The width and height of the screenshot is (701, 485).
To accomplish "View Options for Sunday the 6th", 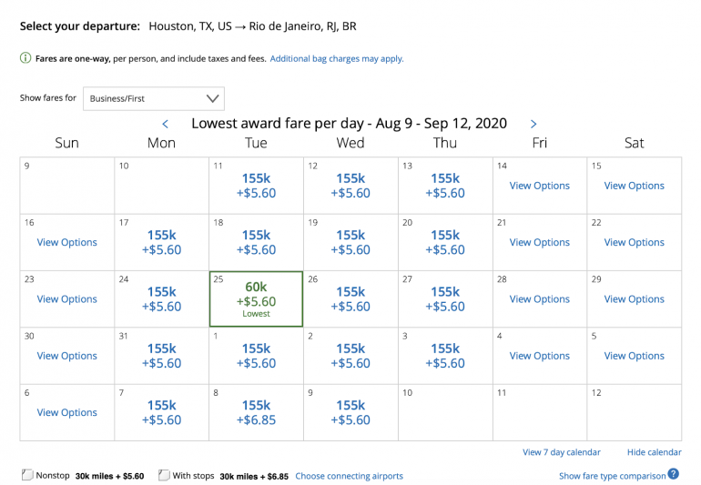I will pyautogui.click(x=66, y=413).
